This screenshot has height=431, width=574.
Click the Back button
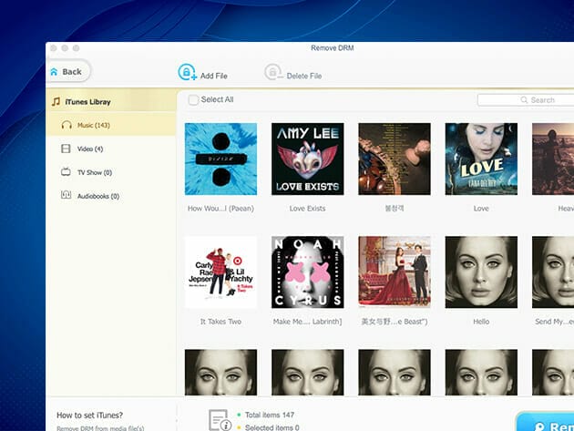click(68, 71)
